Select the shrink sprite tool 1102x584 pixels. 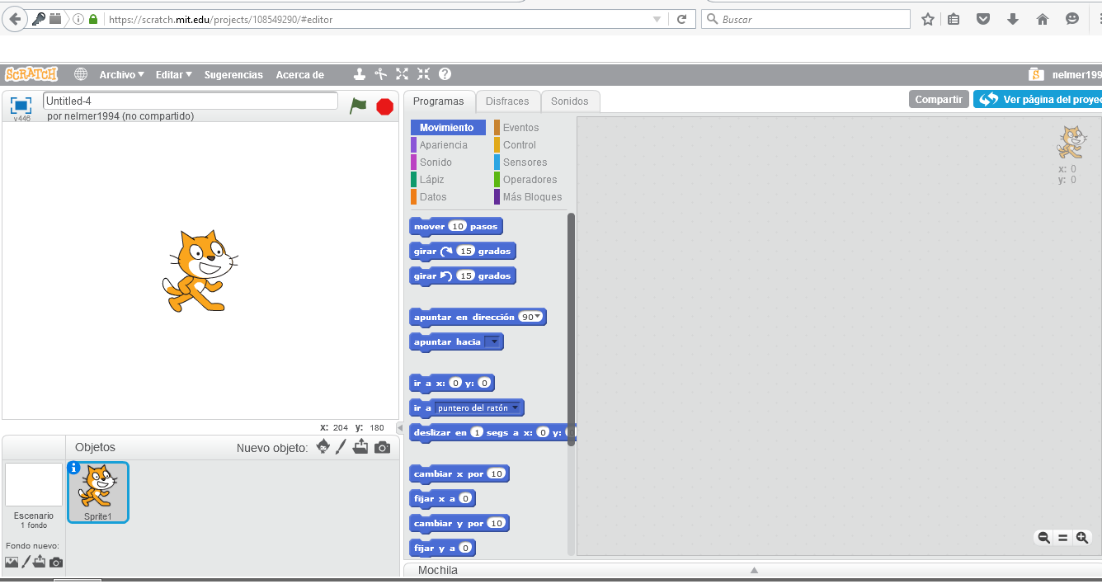point(423,73)
